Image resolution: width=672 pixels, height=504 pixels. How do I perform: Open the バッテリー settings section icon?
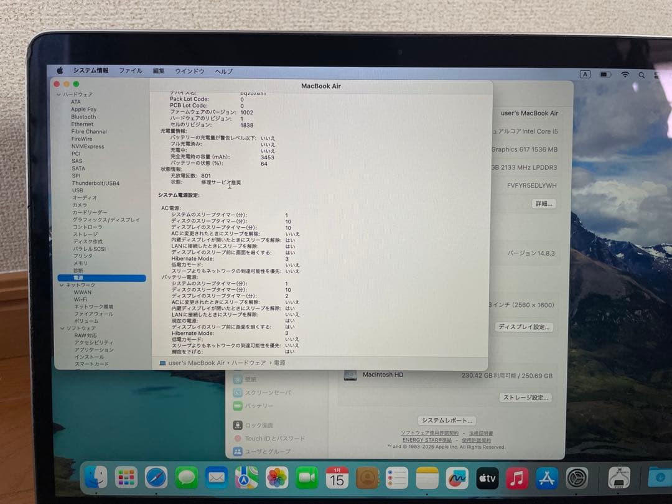click(x=238, y=405)
